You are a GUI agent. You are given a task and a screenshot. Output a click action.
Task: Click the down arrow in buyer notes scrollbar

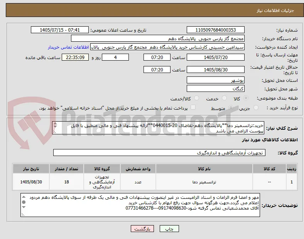tap(24, 207)
